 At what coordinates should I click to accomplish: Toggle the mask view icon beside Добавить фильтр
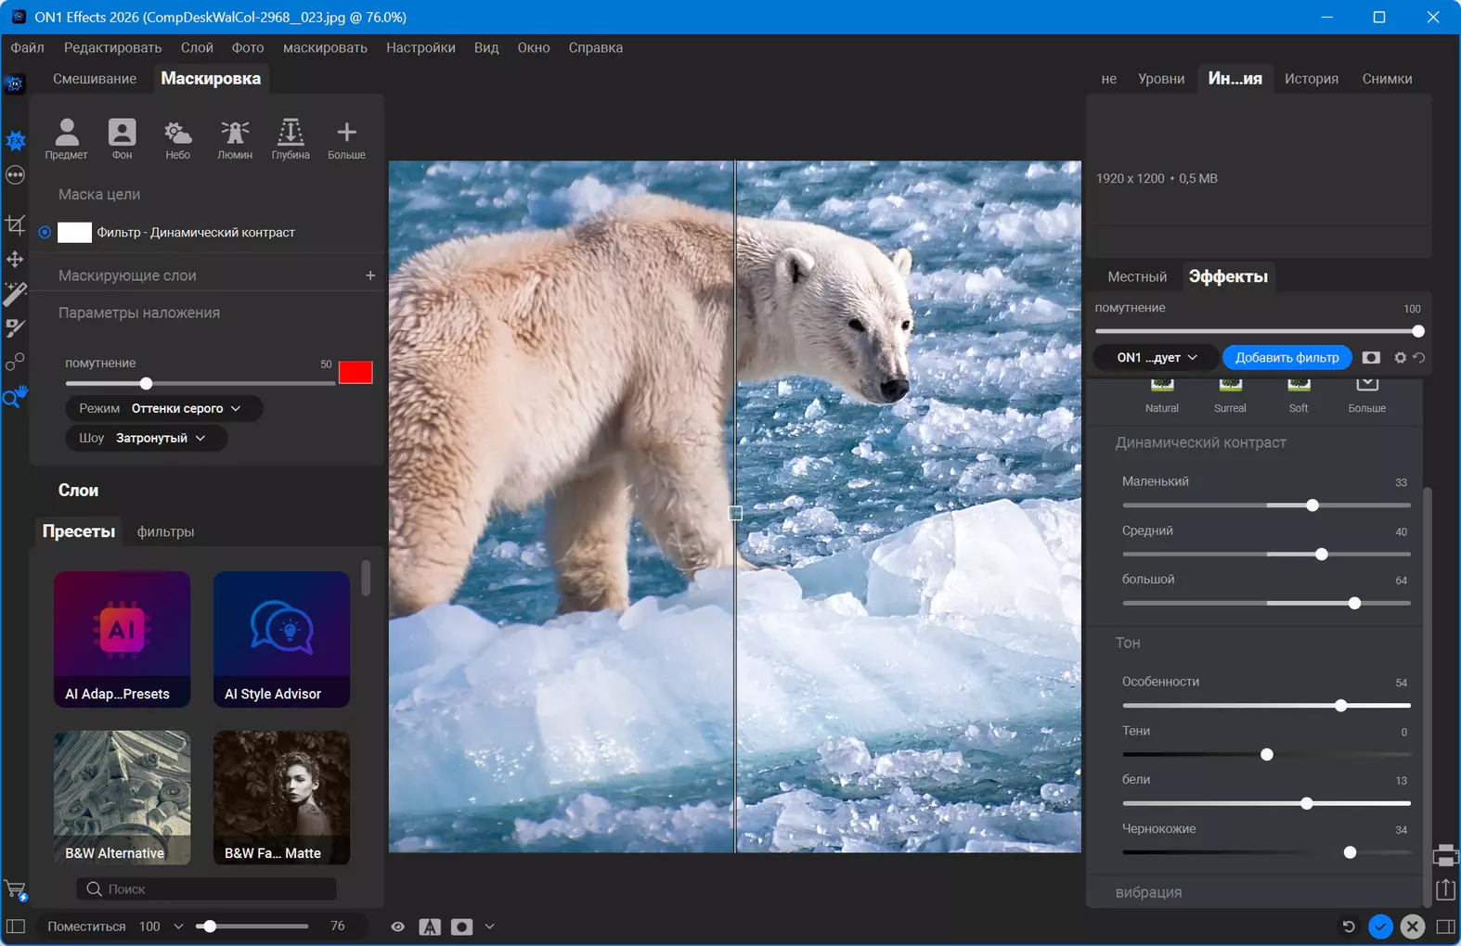tap(1371, 358)
